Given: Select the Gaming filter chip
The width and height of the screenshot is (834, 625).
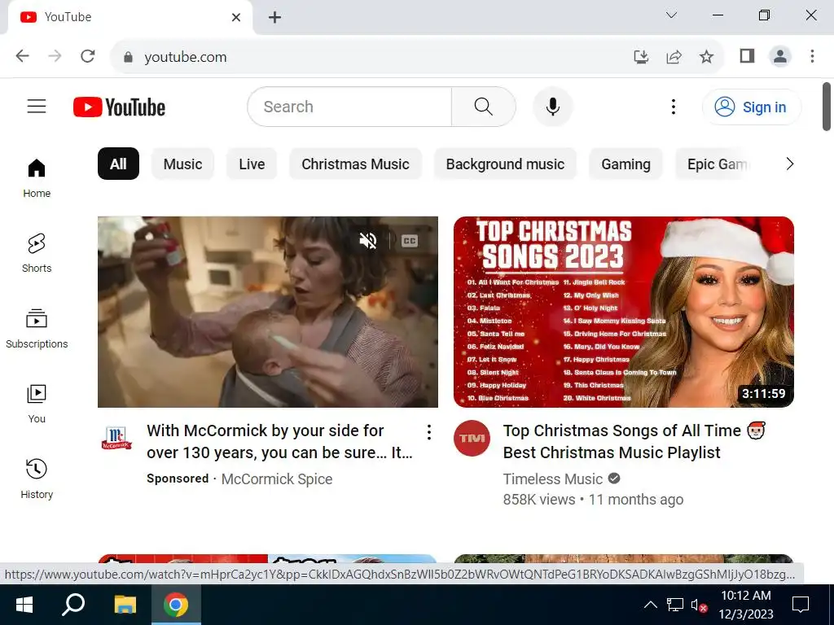Looking at the screenshot, I should 625,164.
